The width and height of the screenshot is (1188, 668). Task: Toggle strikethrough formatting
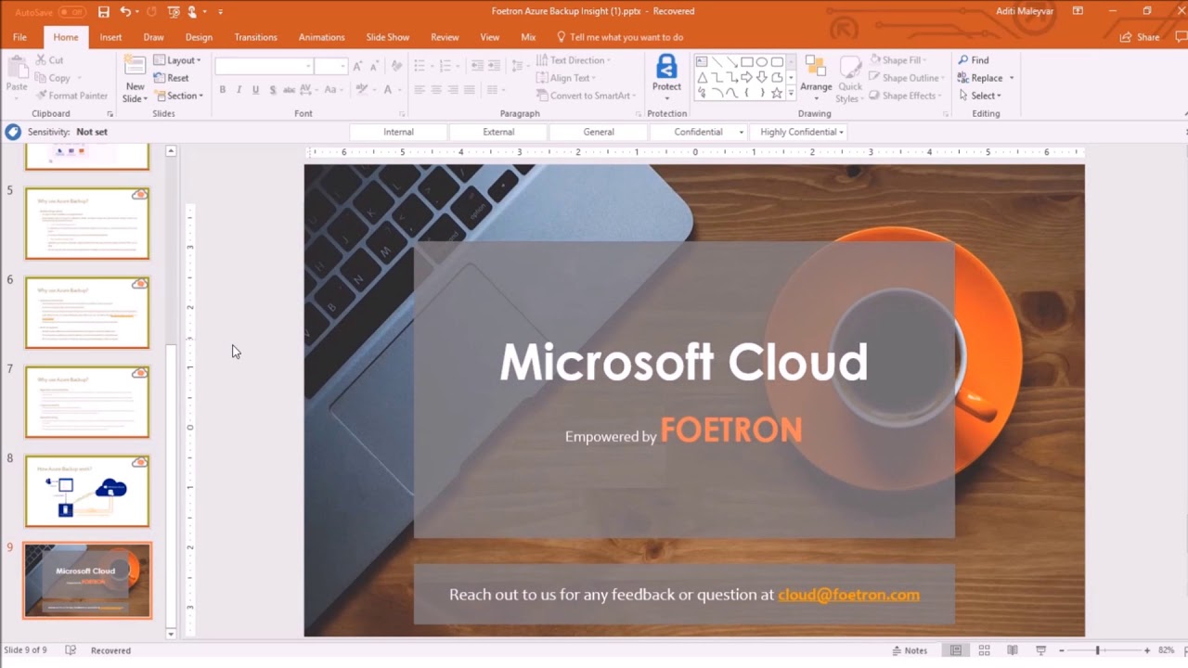(x=289, y=90)
